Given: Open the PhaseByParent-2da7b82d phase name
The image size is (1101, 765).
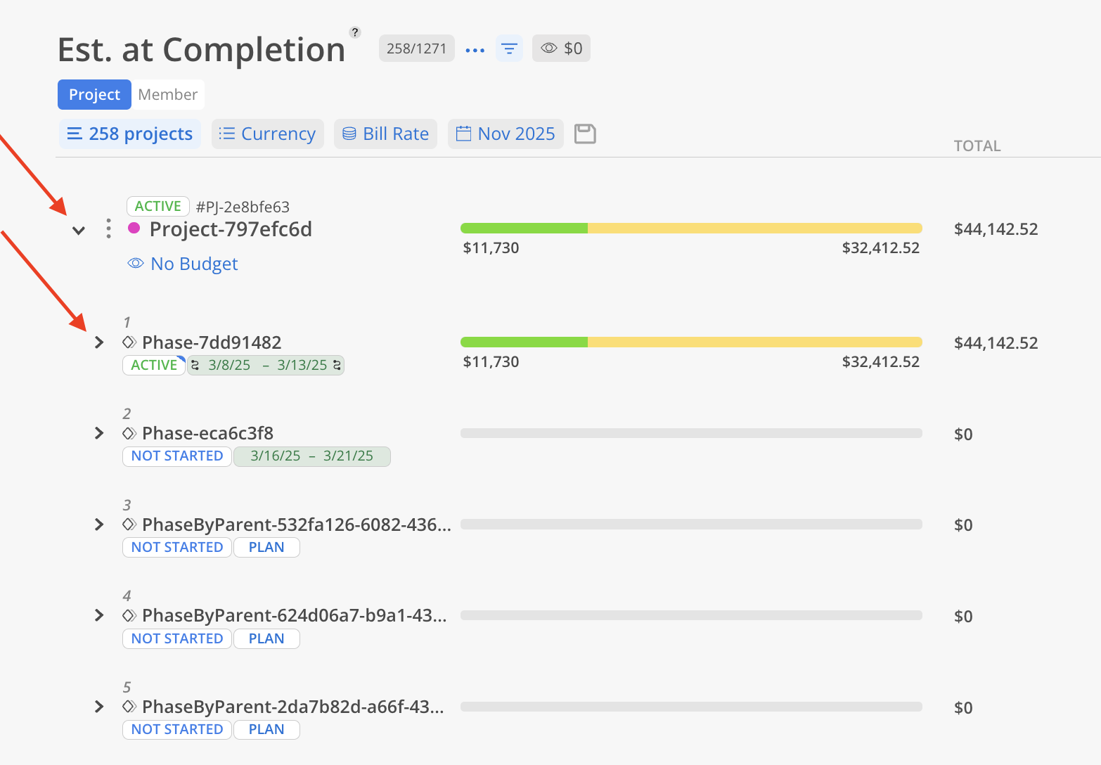Looking at the screenshot, I should pyautogui.click(x=293, y=707).
